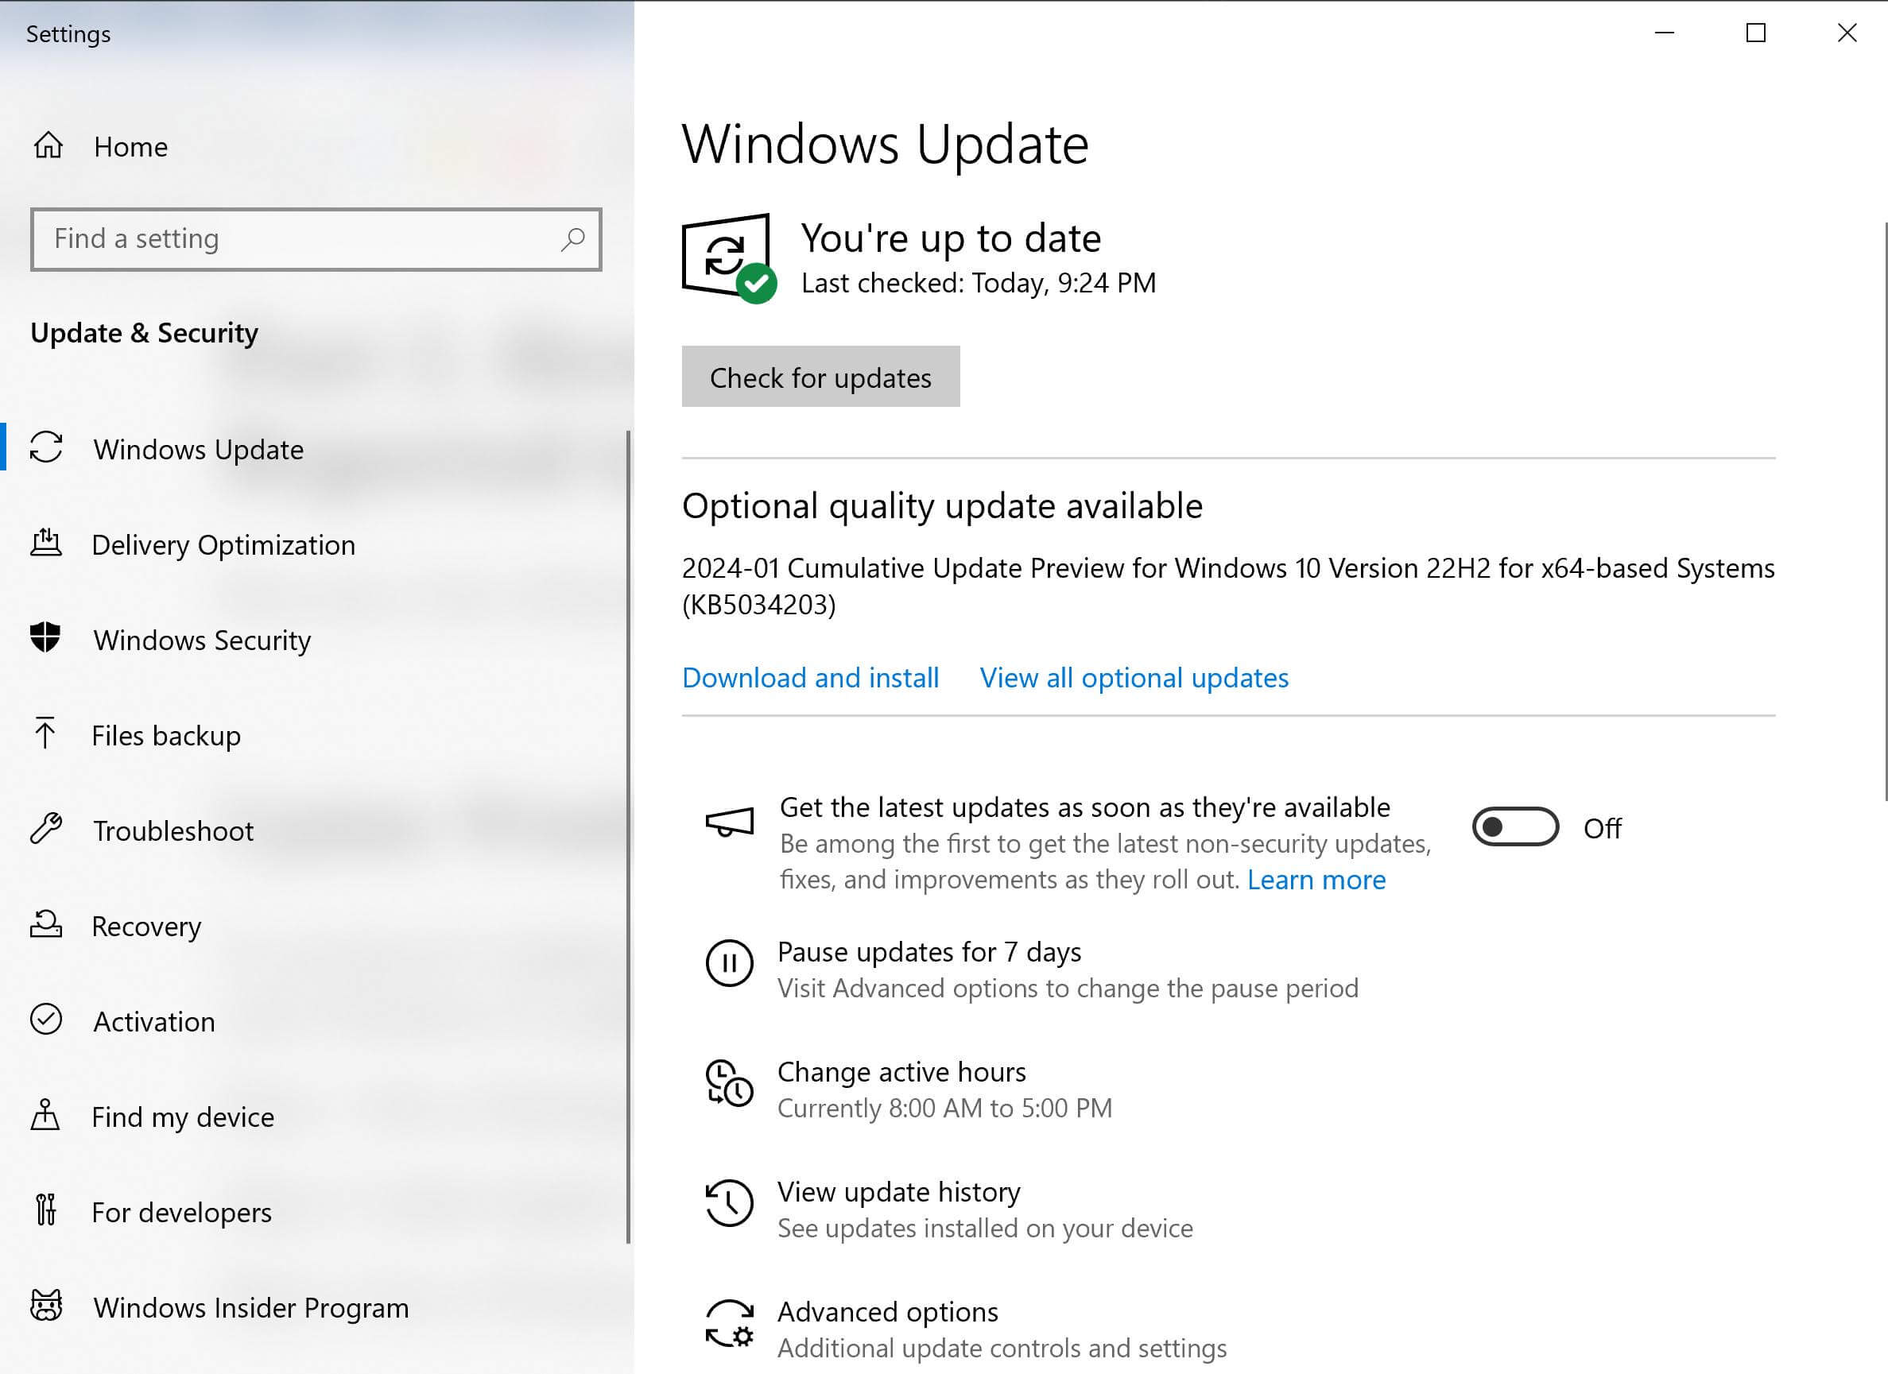Screen dimensions: 1888x1374
Task: Select the Windows Update sidebar icon
Action: pos(46,450)
